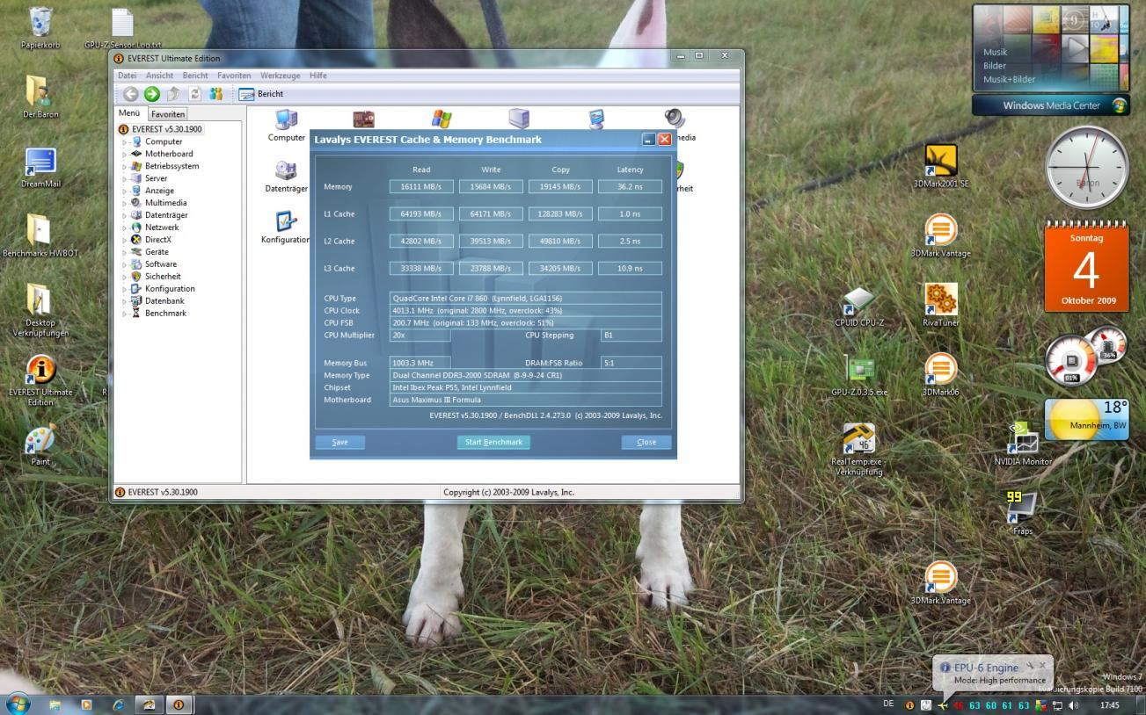Expand the DirectX tree node
1146x715 pixels.
pos(125,240)
